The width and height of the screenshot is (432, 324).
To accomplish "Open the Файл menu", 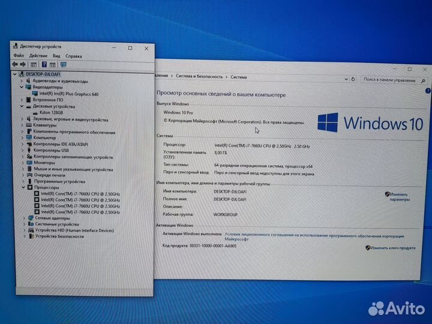I will (x=18, y=56).
